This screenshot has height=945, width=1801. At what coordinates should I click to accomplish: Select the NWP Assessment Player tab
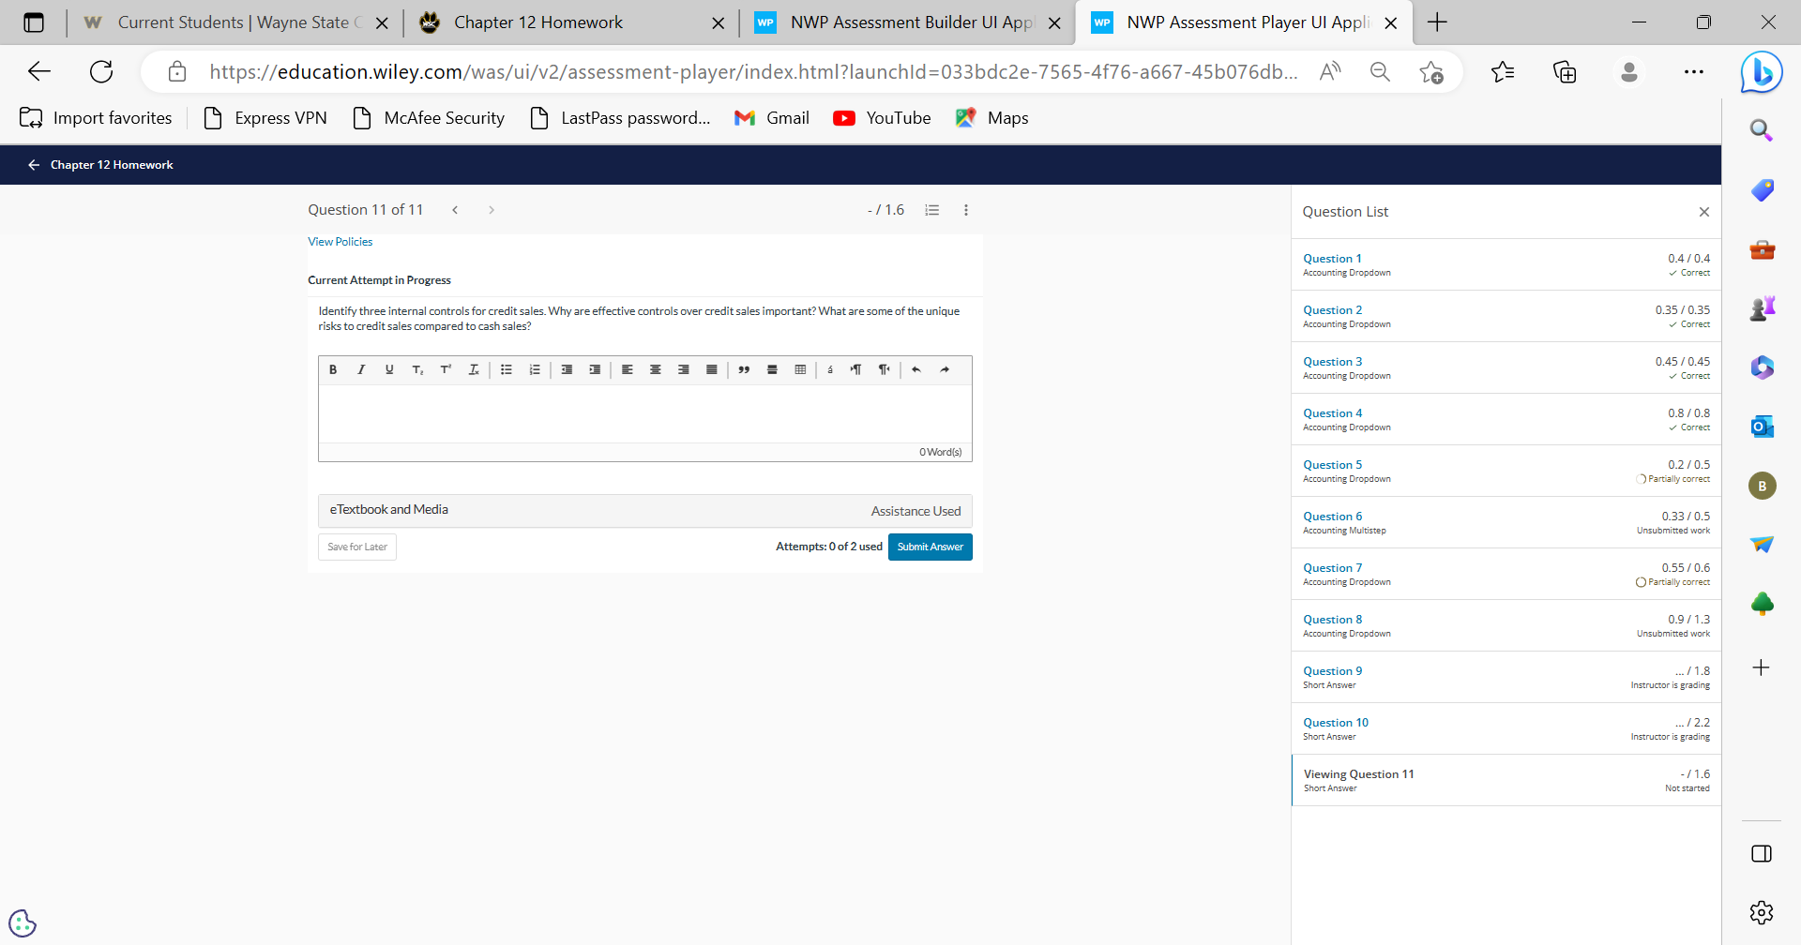coord(1244,22)
